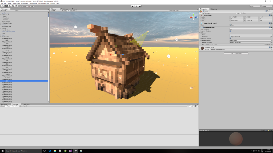Open the Shader dropdown

241,49
